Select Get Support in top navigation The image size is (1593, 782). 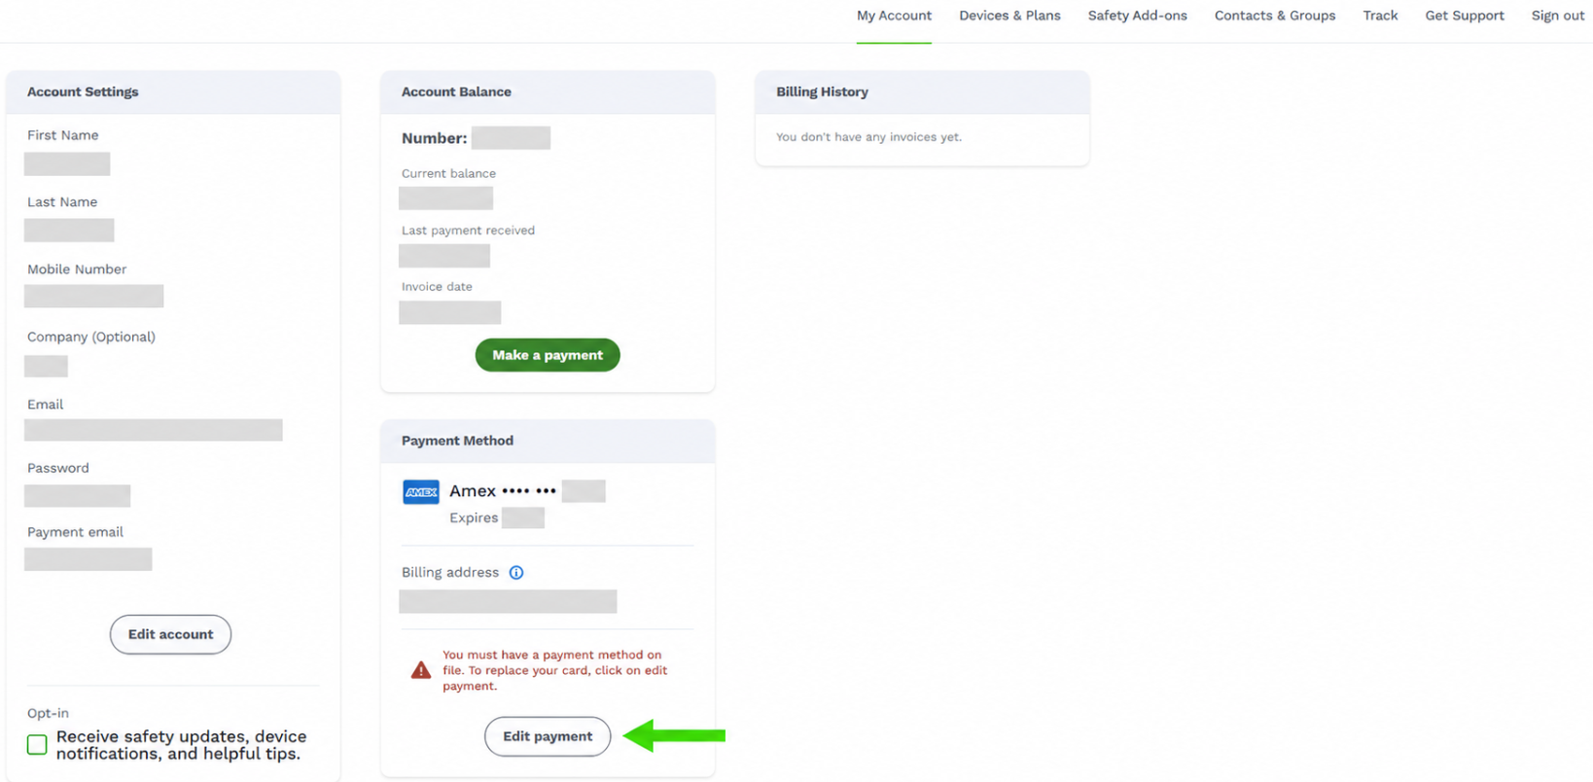coord(1464,16)
